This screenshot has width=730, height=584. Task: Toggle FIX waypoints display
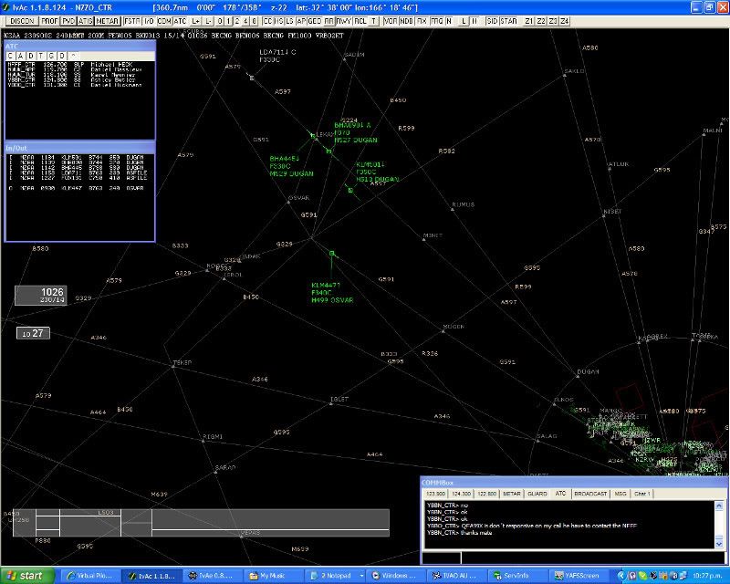click(x=422, y=20)
